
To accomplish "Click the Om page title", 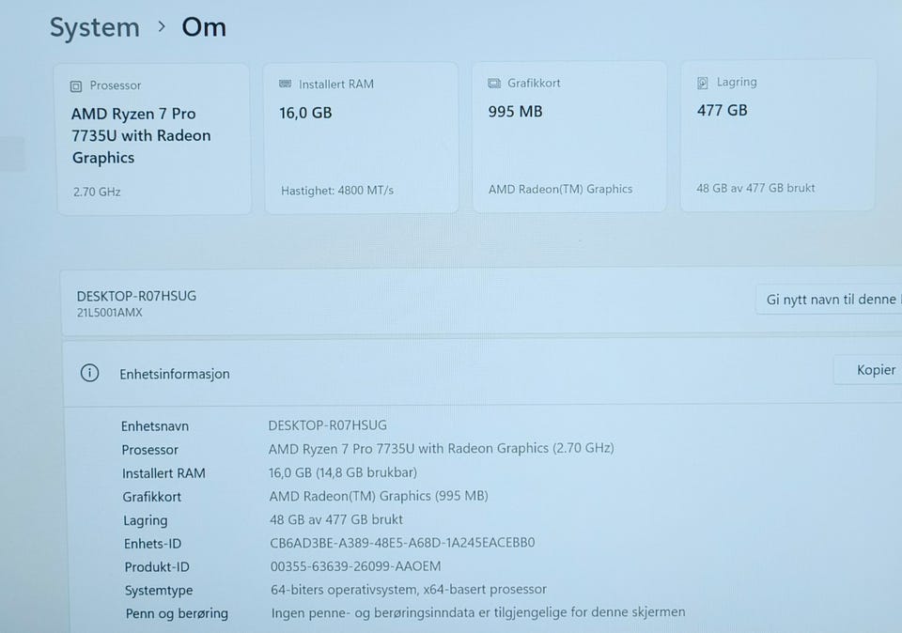I will click(204, 27).
